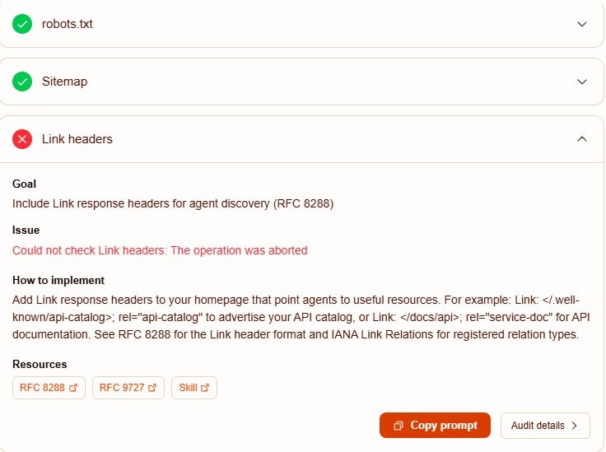Click the robots.txt row title
Viewport: 606px width, 452px height.
click(x=68, y=24)
